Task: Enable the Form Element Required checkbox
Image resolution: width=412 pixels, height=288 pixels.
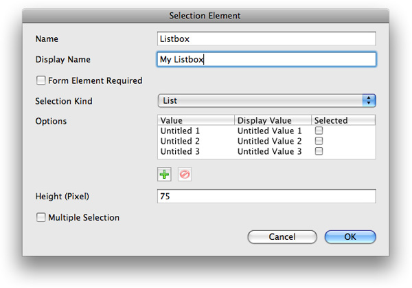Action: point(41,80)
